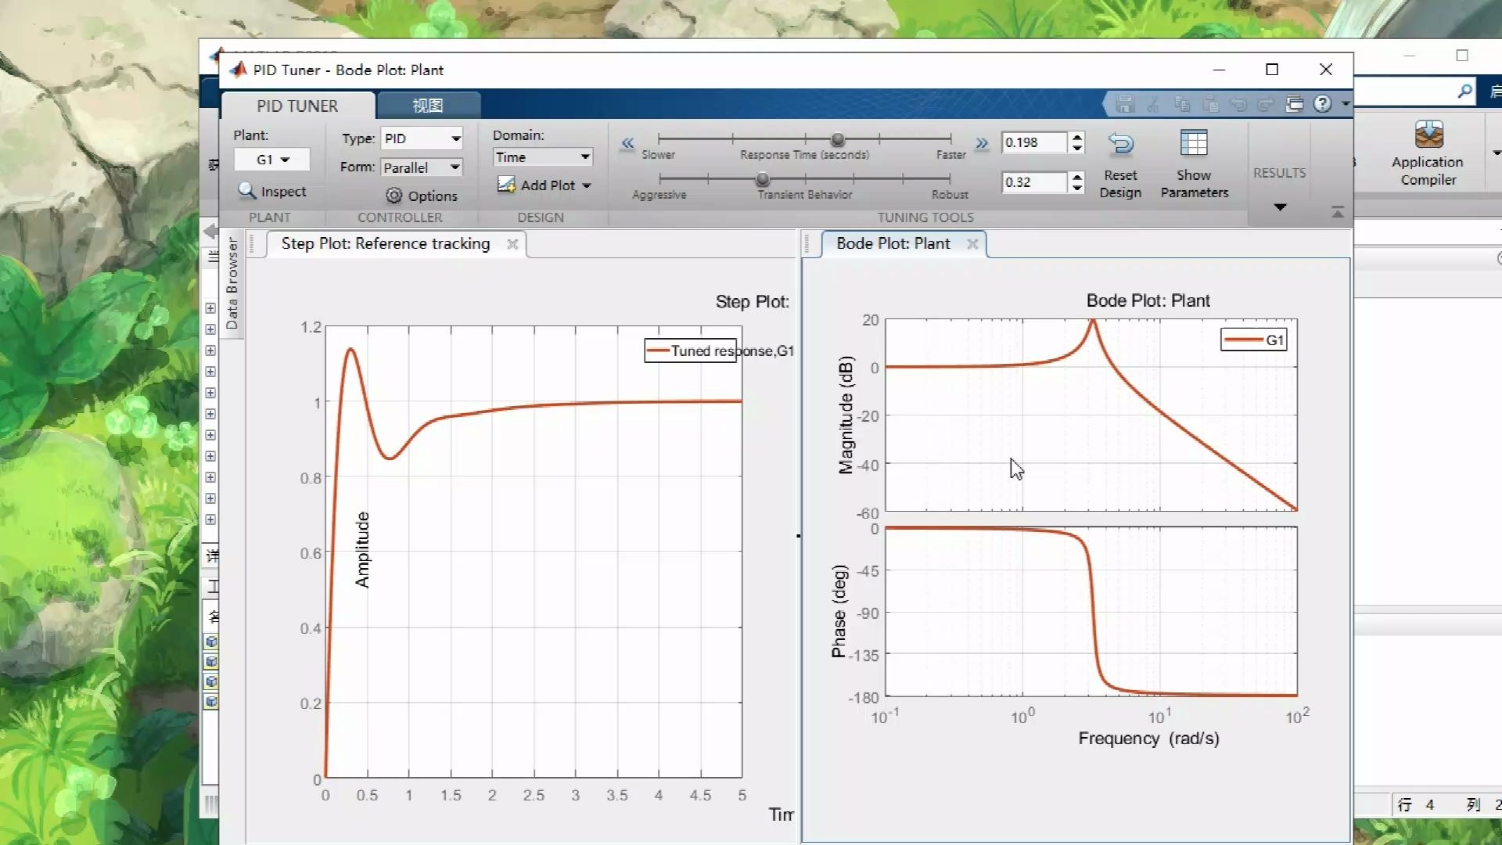Open the Application Compiler app
This screenshot has width=1502, height=845.
coord(1427,153)
